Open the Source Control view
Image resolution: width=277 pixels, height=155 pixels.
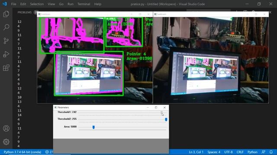6,41
